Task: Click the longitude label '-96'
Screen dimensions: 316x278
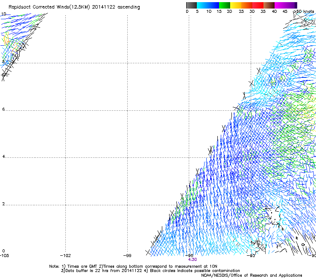Action: click(x=189, y=255)
